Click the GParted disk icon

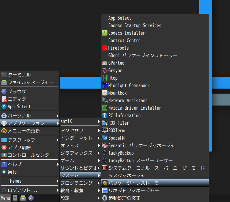tap(104, 63)
